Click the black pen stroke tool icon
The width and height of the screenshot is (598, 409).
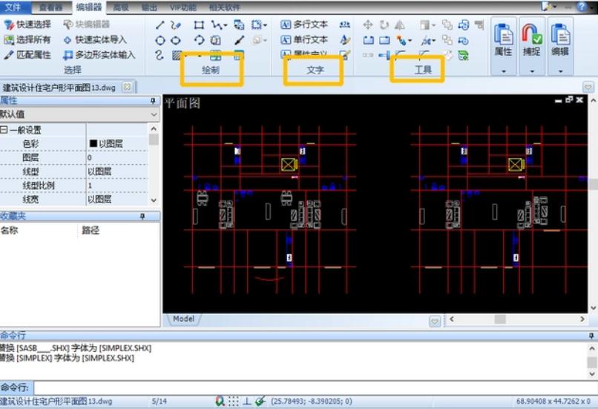tap(240, 40)
